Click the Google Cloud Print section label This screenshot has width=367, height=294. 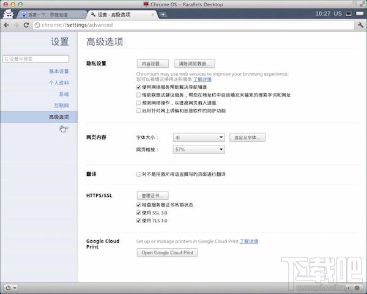click(103, 244)
